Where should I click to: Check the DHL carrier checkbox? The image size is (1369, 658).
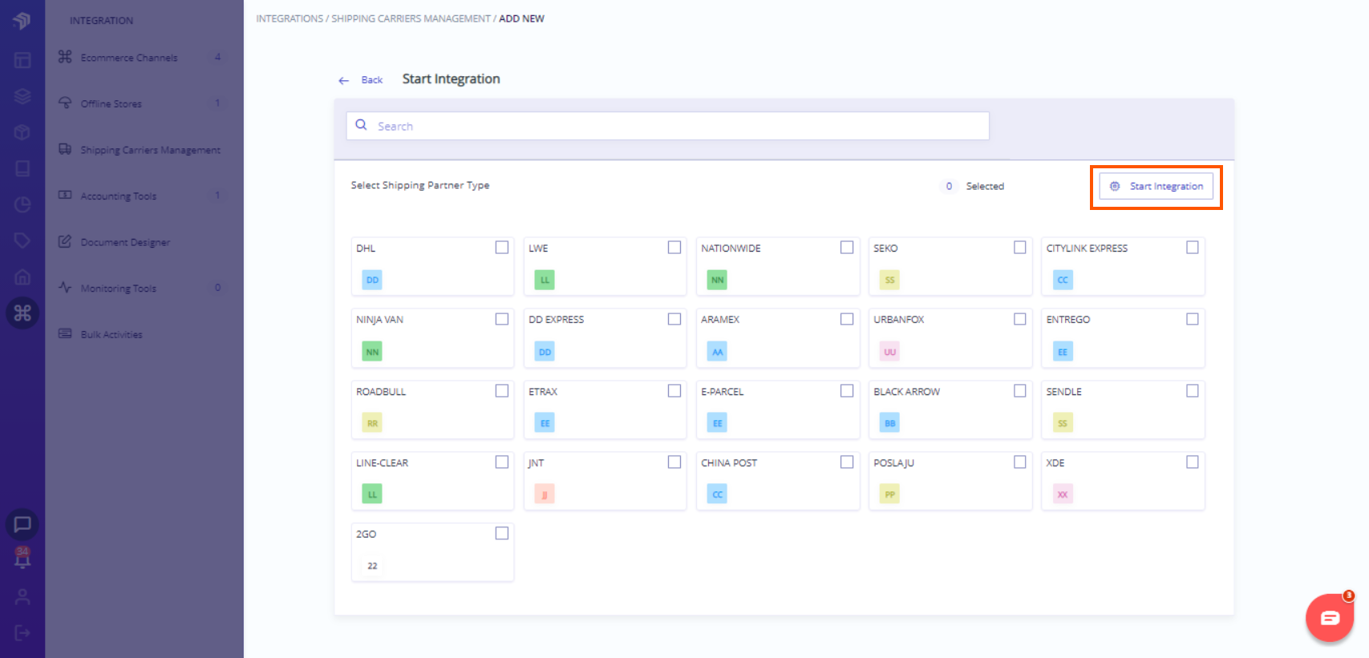click(502, 248)
